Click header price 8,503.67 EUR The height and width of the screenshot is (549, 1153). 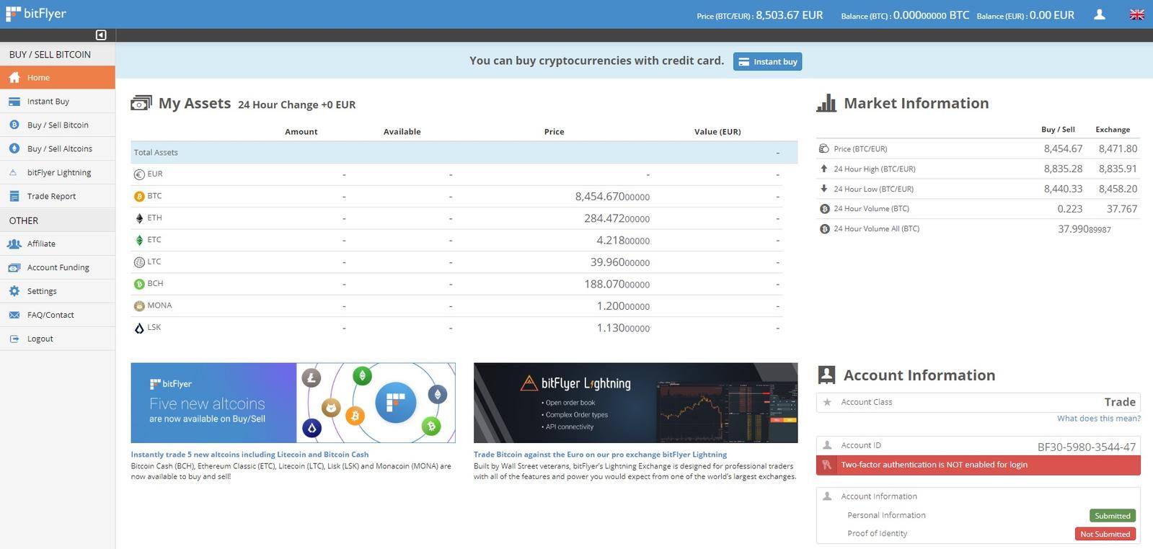tap(789, 15)
